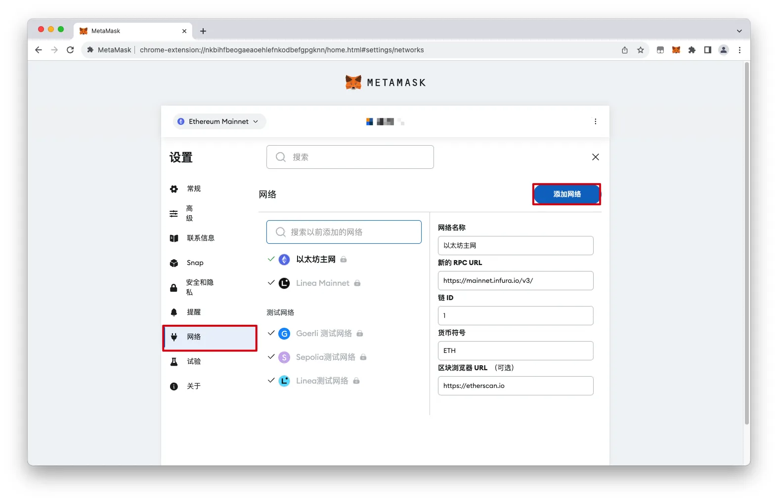Bookmark this page with the star icon
778x502 pixels.
pos(641,50)
